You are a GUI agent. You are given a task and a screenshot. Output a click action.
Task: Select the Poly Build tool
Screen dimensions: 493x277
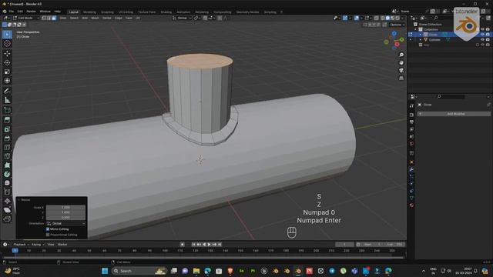tap(7, 165)
